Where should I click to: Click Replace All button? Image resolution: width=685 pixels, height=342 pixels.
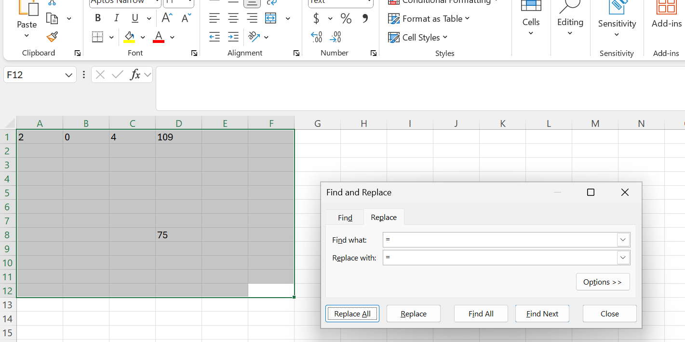coord(352,314)
